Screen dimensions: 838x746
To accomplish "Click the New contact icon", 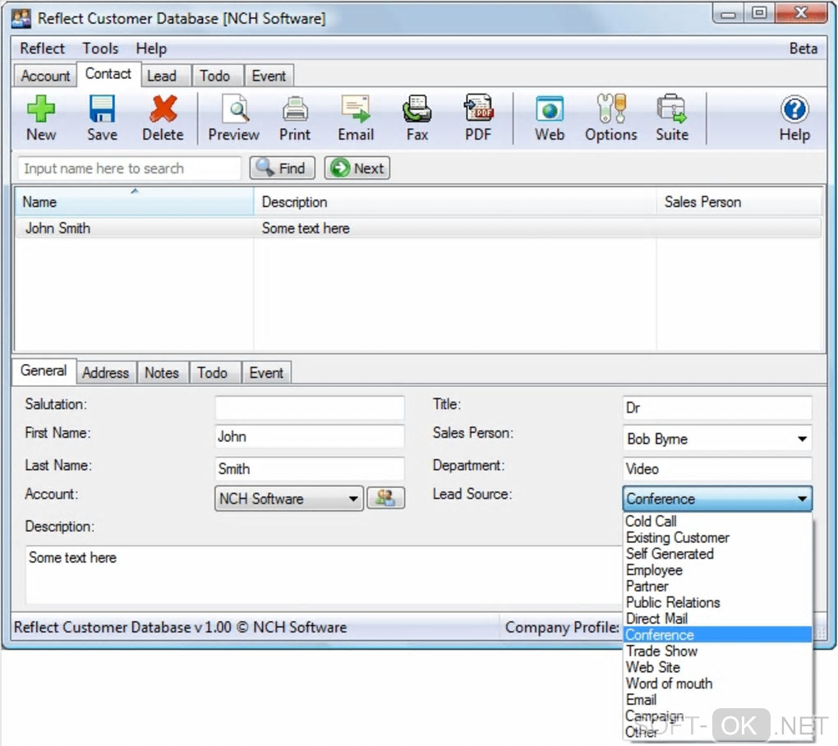I will point(41,118).
